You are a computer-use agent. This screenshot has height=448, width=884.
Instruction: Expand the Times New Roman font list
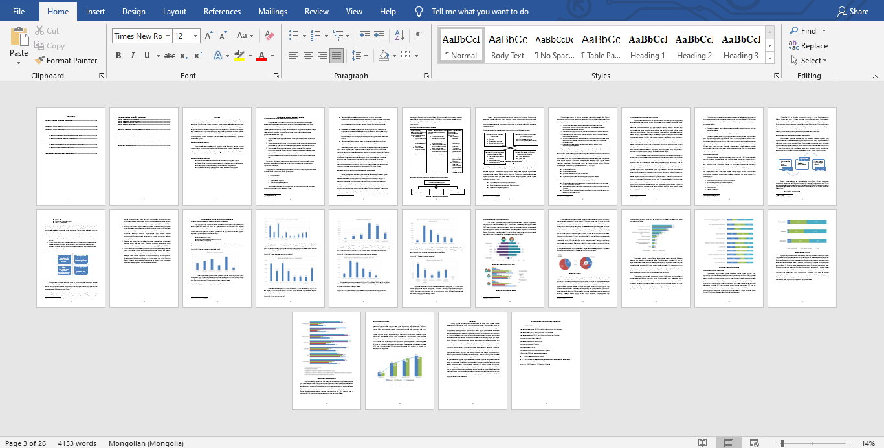click(168, 36)
